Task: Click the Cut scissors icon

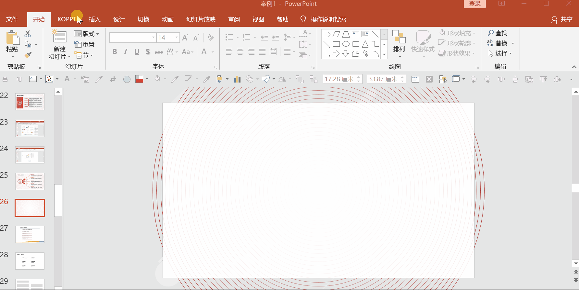Action: pos(28,34)
